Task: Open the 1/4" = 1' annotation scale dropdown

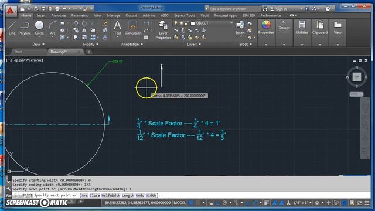Action: tap(302, 203)
